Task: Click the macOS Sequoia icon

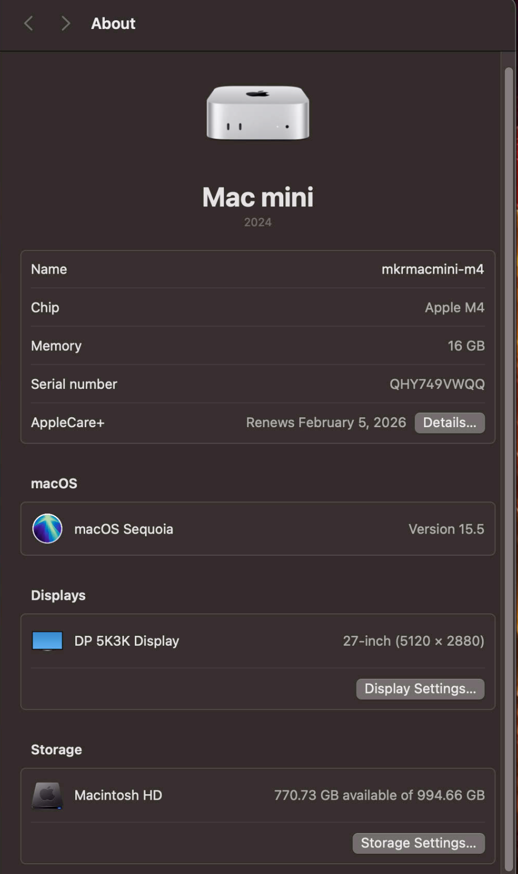Action: [47, 529]
